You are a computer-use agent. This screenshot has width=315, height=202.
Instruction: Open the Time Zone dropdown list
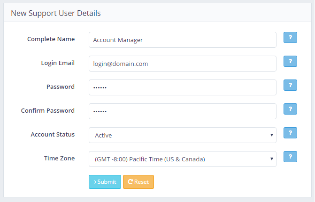click(x=182, y=159)
